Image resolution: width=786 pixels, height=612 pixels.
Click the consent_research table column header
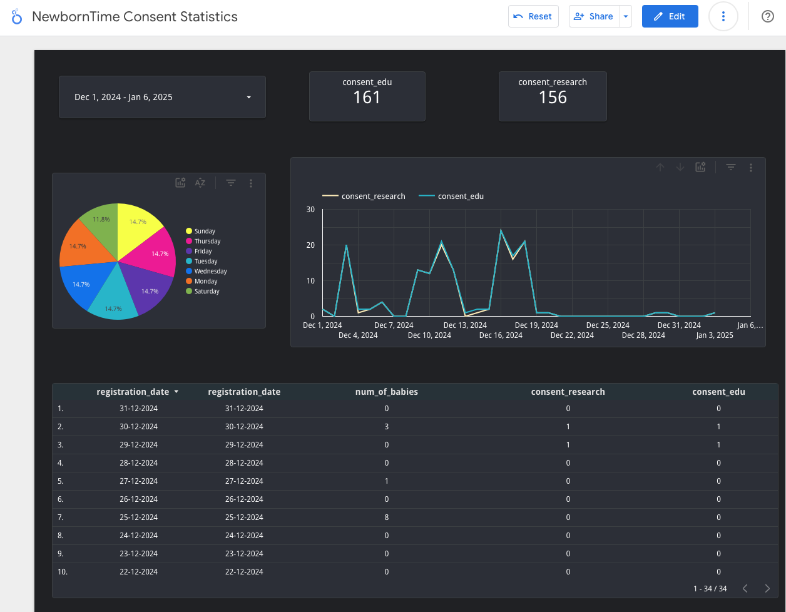coord(568,392)
